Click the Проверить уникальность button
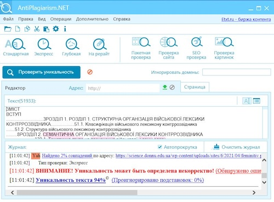The width and height of the screenshot is (274, 202). click(42, 72)
